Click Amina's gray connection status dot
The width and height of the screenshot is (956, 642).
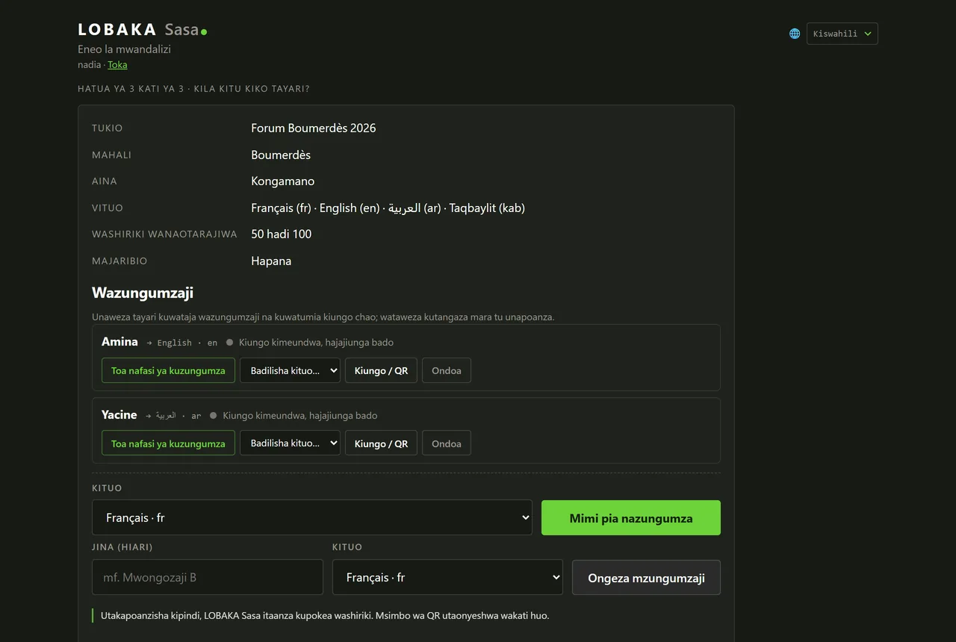coord(230,343)
